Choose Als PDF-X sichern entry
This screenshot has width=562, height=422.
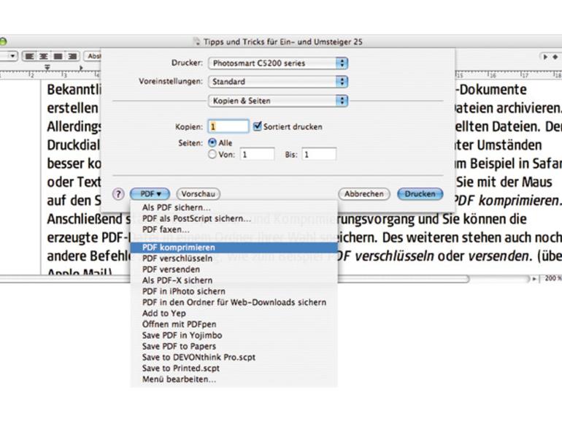234,280
